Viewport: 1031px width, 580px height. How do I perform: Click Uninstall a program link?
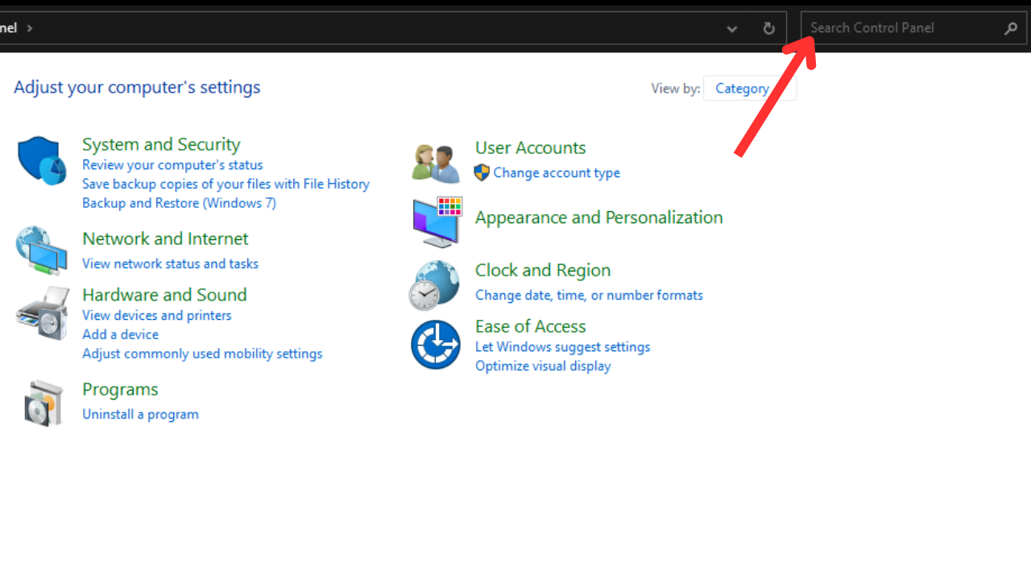point(140,414)
